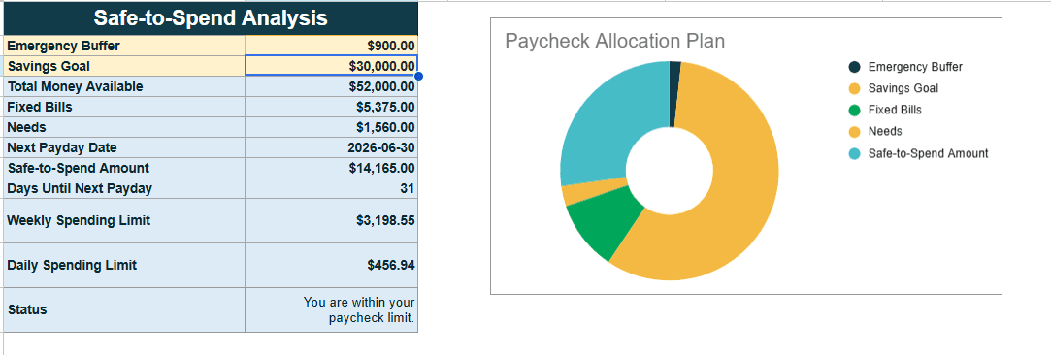Click the Total Money Available label
The height and width of the screenshot is (355, 1051).
point(124,86)
